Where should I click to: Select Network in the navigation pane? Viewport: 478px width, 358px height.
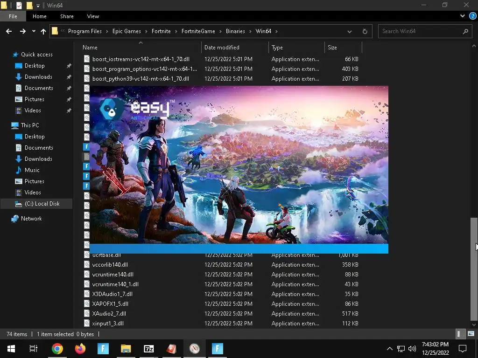[x=31, y=219]
